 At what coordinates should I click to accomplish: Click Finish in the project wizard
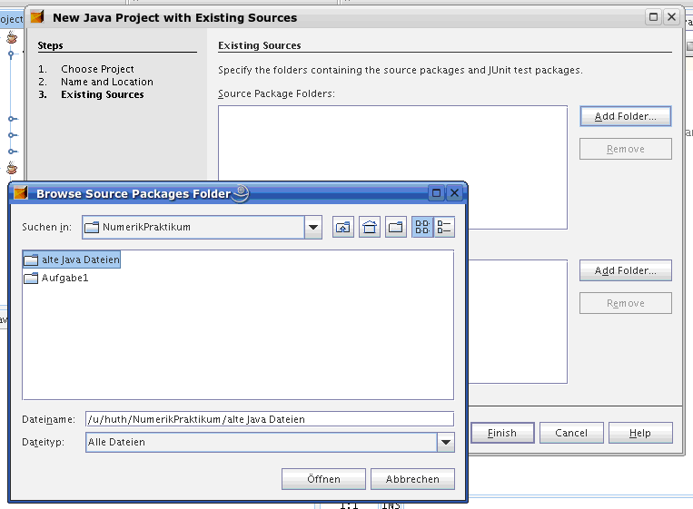[501, 433]
